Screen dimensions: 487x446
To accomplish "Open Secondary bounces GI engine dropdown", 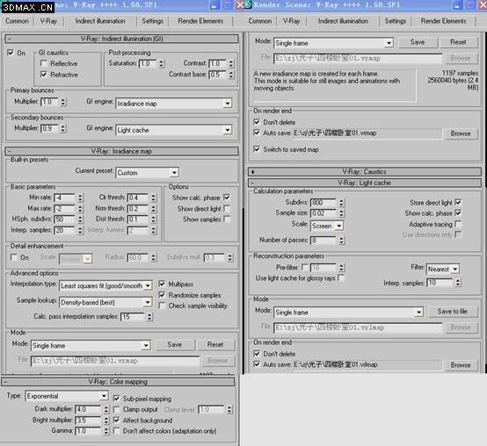I will coord(174,130).
